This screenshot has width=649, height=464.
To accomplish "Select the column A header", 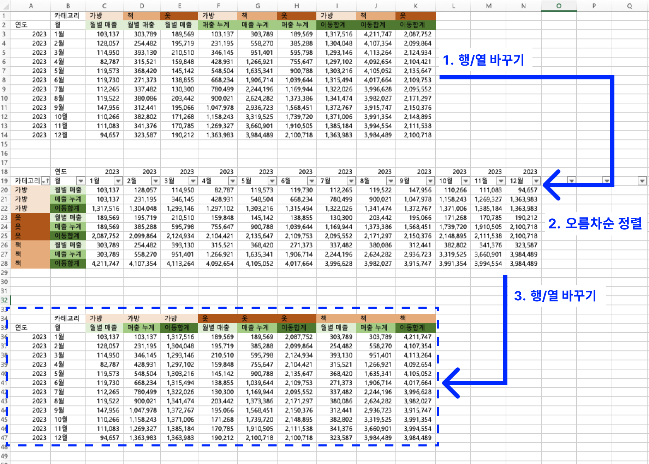I will (31, 6).
